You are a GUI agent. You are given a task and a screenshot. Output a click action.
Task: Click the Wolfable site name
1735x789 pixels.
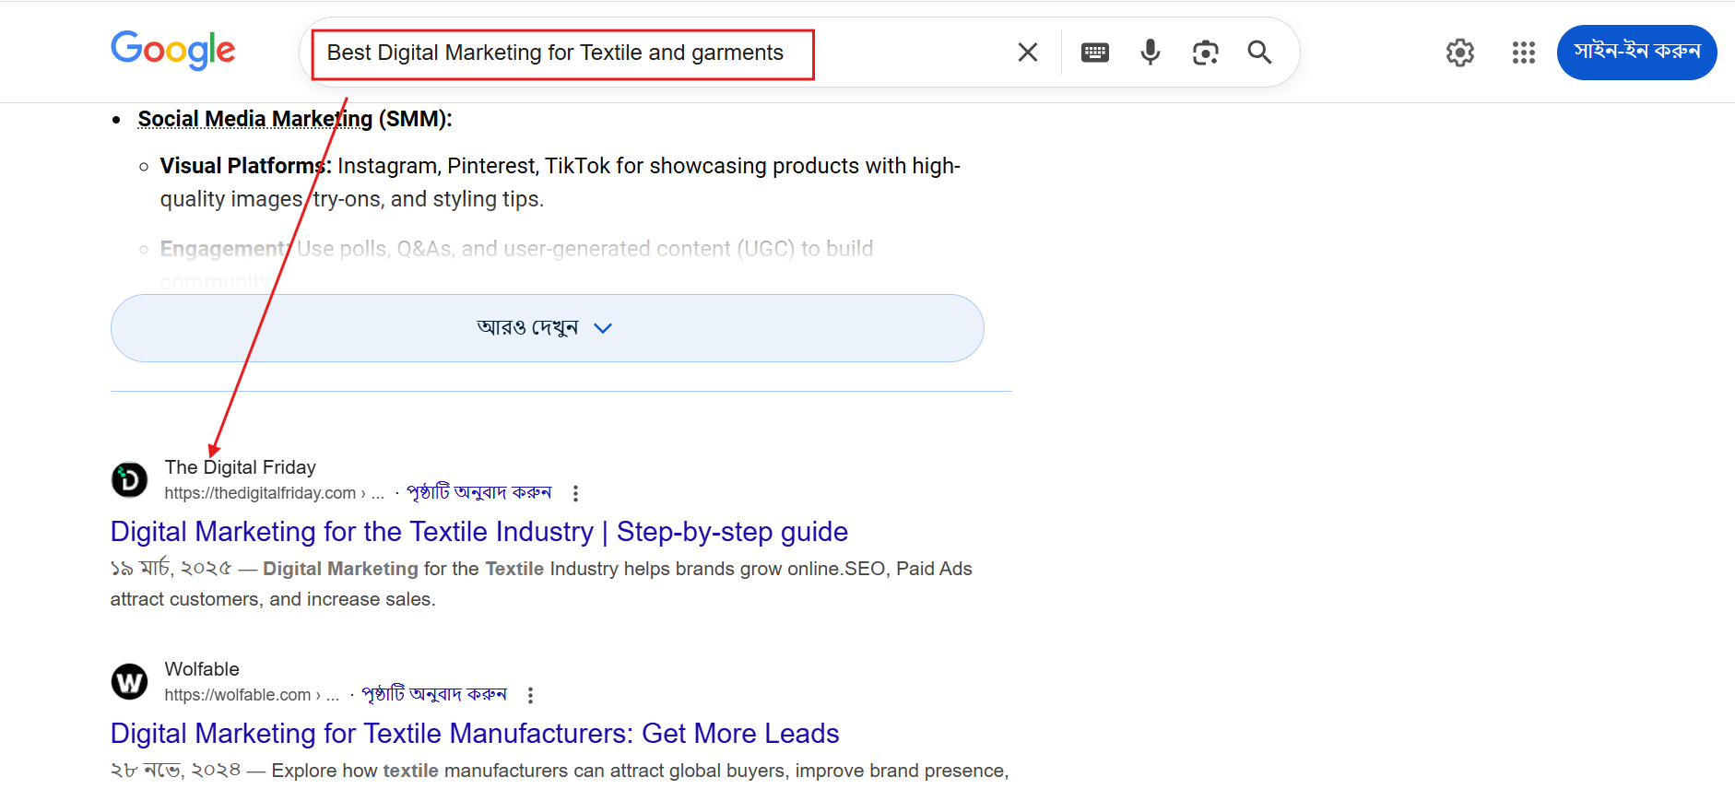(x=202, y=669)
